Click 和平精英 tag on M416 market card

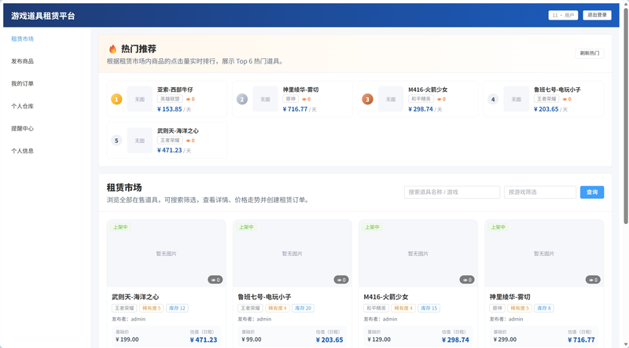pos(377,308)
